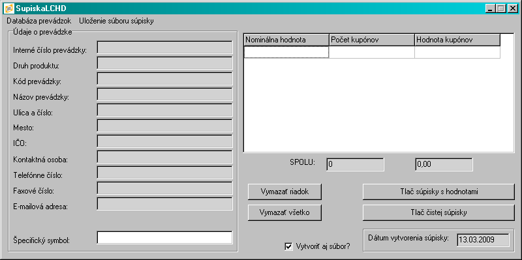Toggle the Vytvoriť aj súbor? checkbox
The image size is (522, 260).
click(288, 246)
